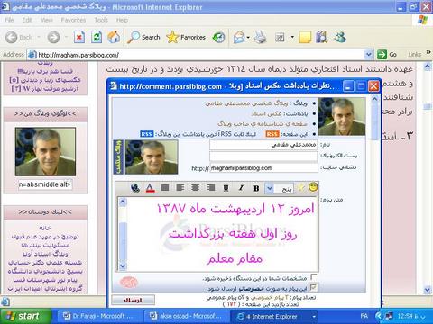Open the font size dropdown in editor
The image size is (433, 324).
point(270,188)
